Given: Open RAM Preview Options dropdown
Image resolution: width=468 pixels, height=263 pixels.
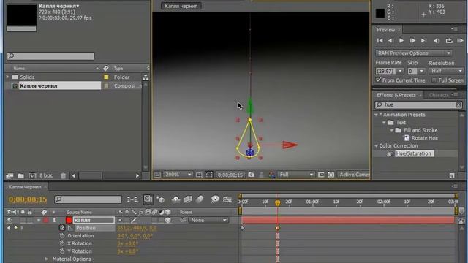Looking at the screenshot, I should pyautogui.click(x=414, y=53).
